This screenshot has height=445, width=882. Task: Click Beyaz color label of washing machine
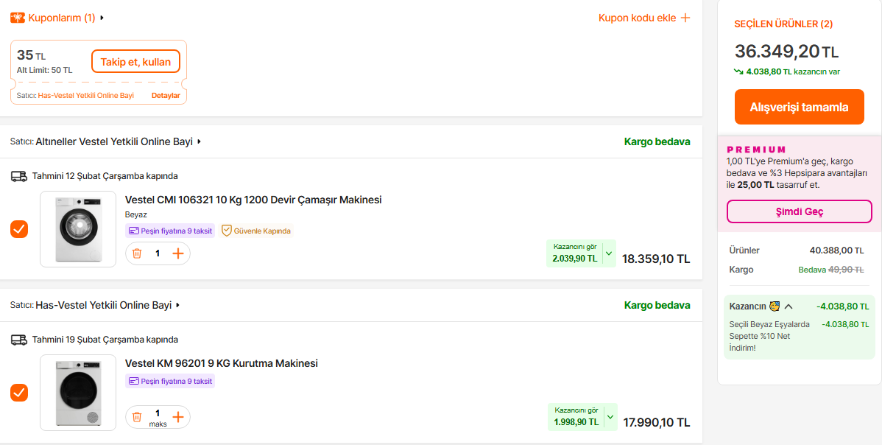click(x=135, y=215)
